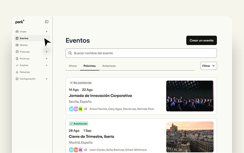Expand the Viajes submenu arrow

tap(47, 32)
